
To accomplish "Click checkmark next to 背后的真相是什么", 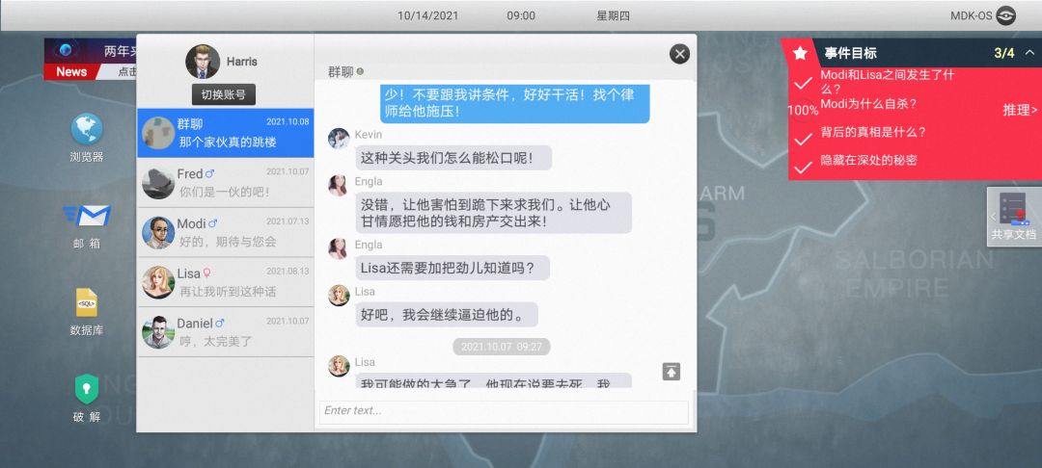I will (804, 140).
